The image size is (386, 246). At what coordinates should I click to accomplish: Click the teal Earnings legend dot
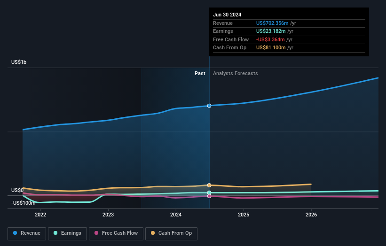(55, 233)
